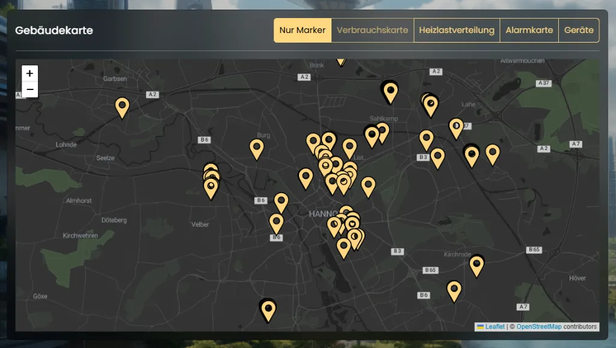The image size is (616, 348).
Task: Open the Geräte tab
Action: pos(579,31)
